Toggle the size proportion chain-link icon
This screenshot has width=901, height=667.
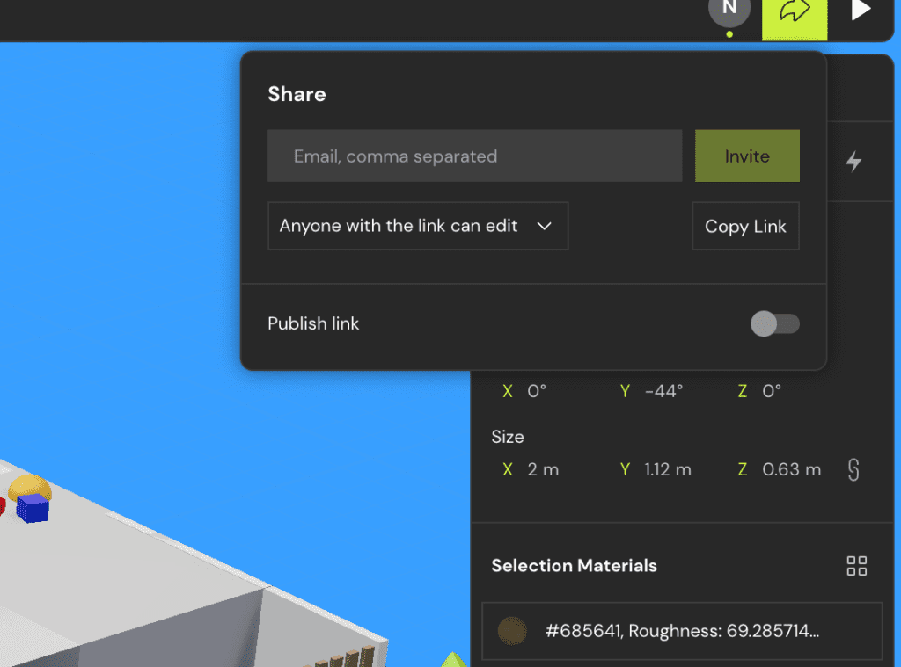(x=853, y=470)
